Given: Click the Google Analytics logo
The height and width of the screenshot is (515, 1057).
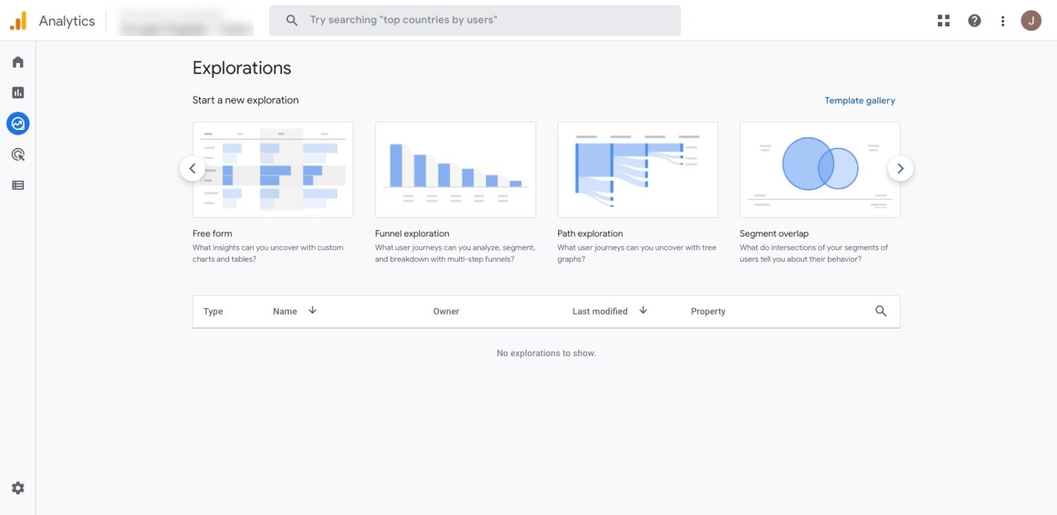Looking at the screenshot, I should [x=19, y=20].
